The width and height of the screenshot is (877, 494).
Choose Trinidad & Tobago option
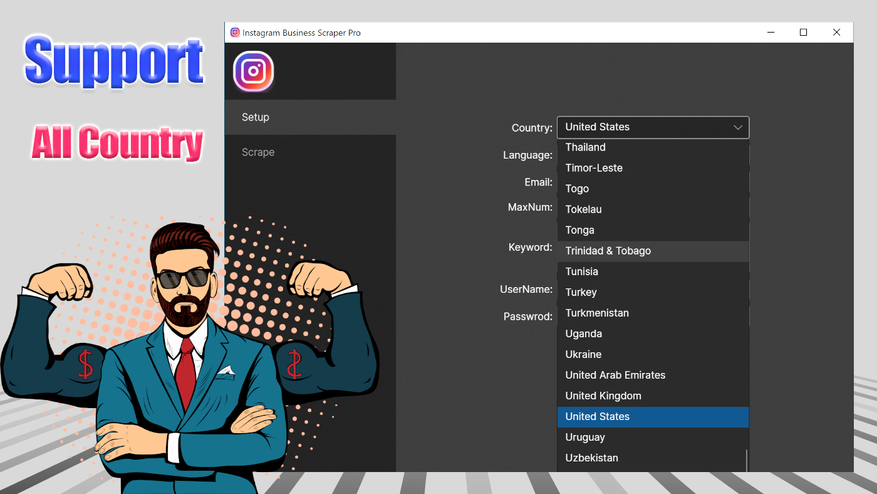pos(653,251)
